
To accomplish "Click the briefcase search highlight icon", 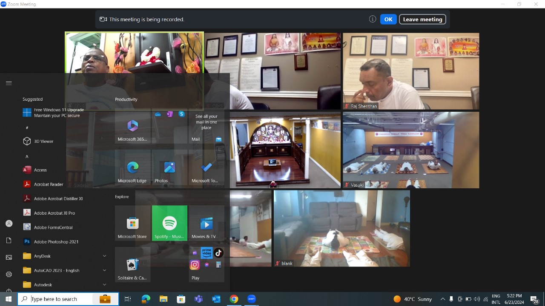I will click(x=105, y=299).
